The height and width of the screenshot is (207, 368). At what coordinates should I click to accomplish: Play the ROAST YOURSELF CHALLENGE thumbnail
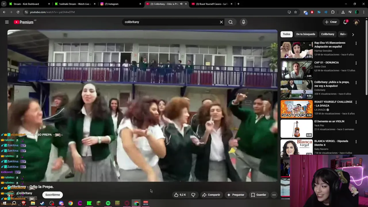(x=296, y=109)
